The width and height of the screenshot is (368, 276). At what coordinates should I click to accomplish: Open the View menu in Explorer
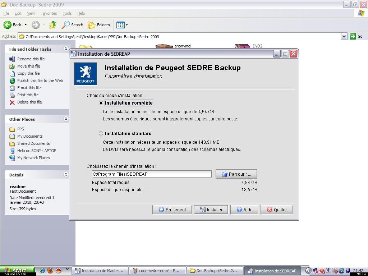[x=31, y=13]
